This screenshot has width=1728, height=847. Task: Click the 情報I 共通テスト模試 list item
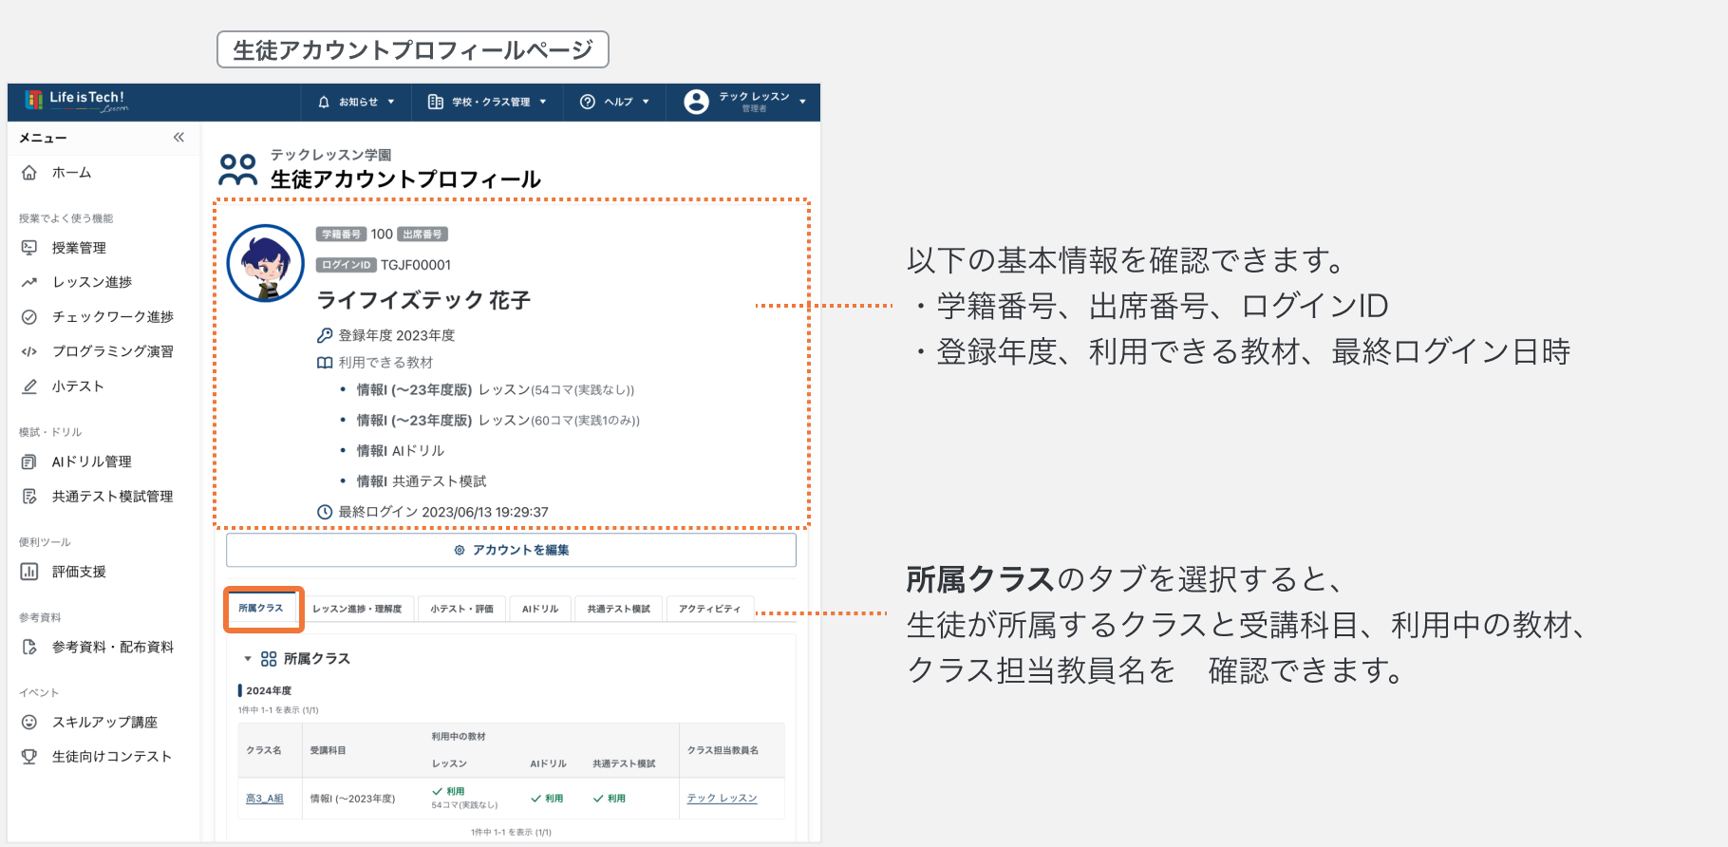[422, 481]
